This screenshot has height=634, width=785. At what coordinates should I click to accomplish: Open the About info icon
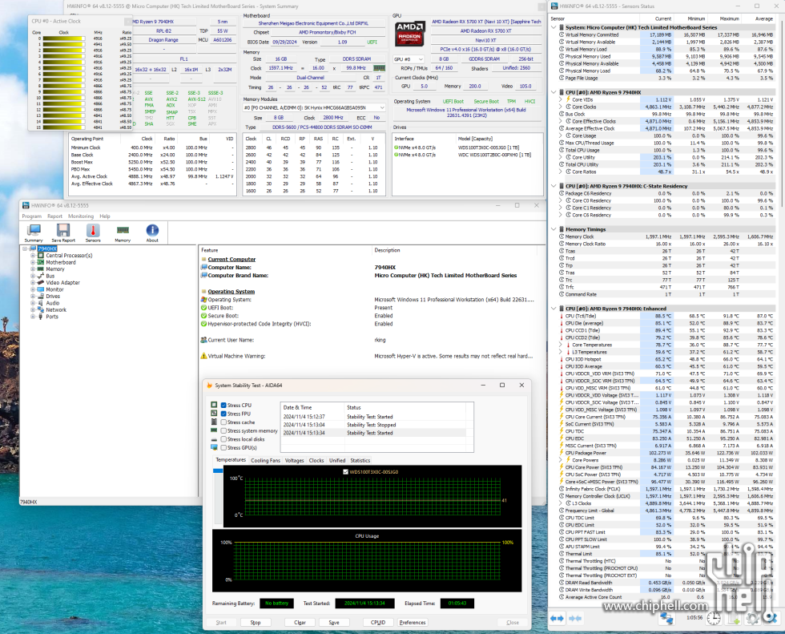[152, 230]
